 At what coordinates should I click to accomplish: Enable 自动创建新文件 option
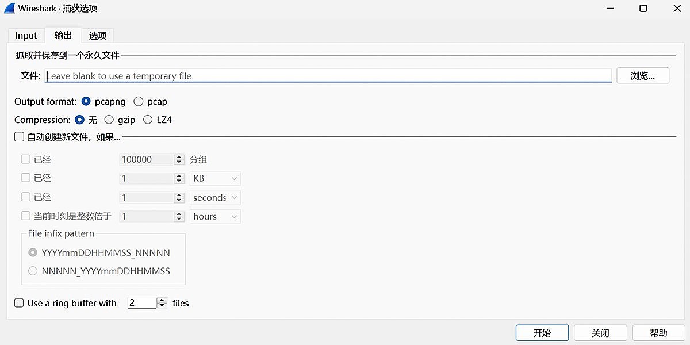[x=19, y=137]
